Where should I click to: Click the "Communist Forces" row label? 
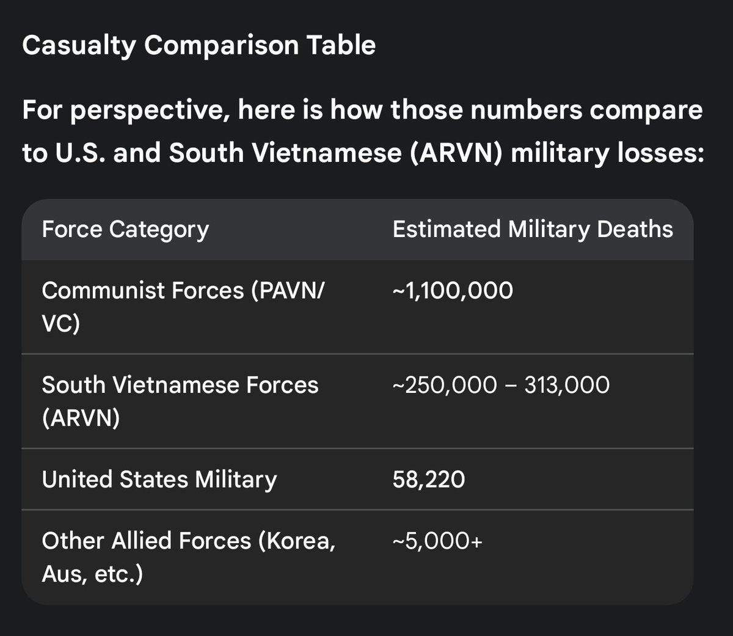tap(142, 290)
